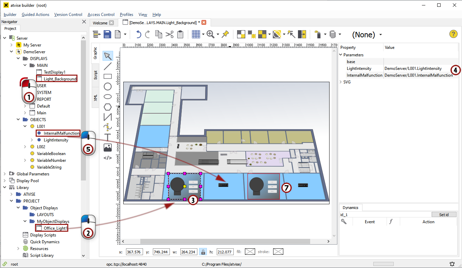The image size is (462, 268).
Task: Open the (None) dropdown arrow
Action: click(x=380, y=35)
